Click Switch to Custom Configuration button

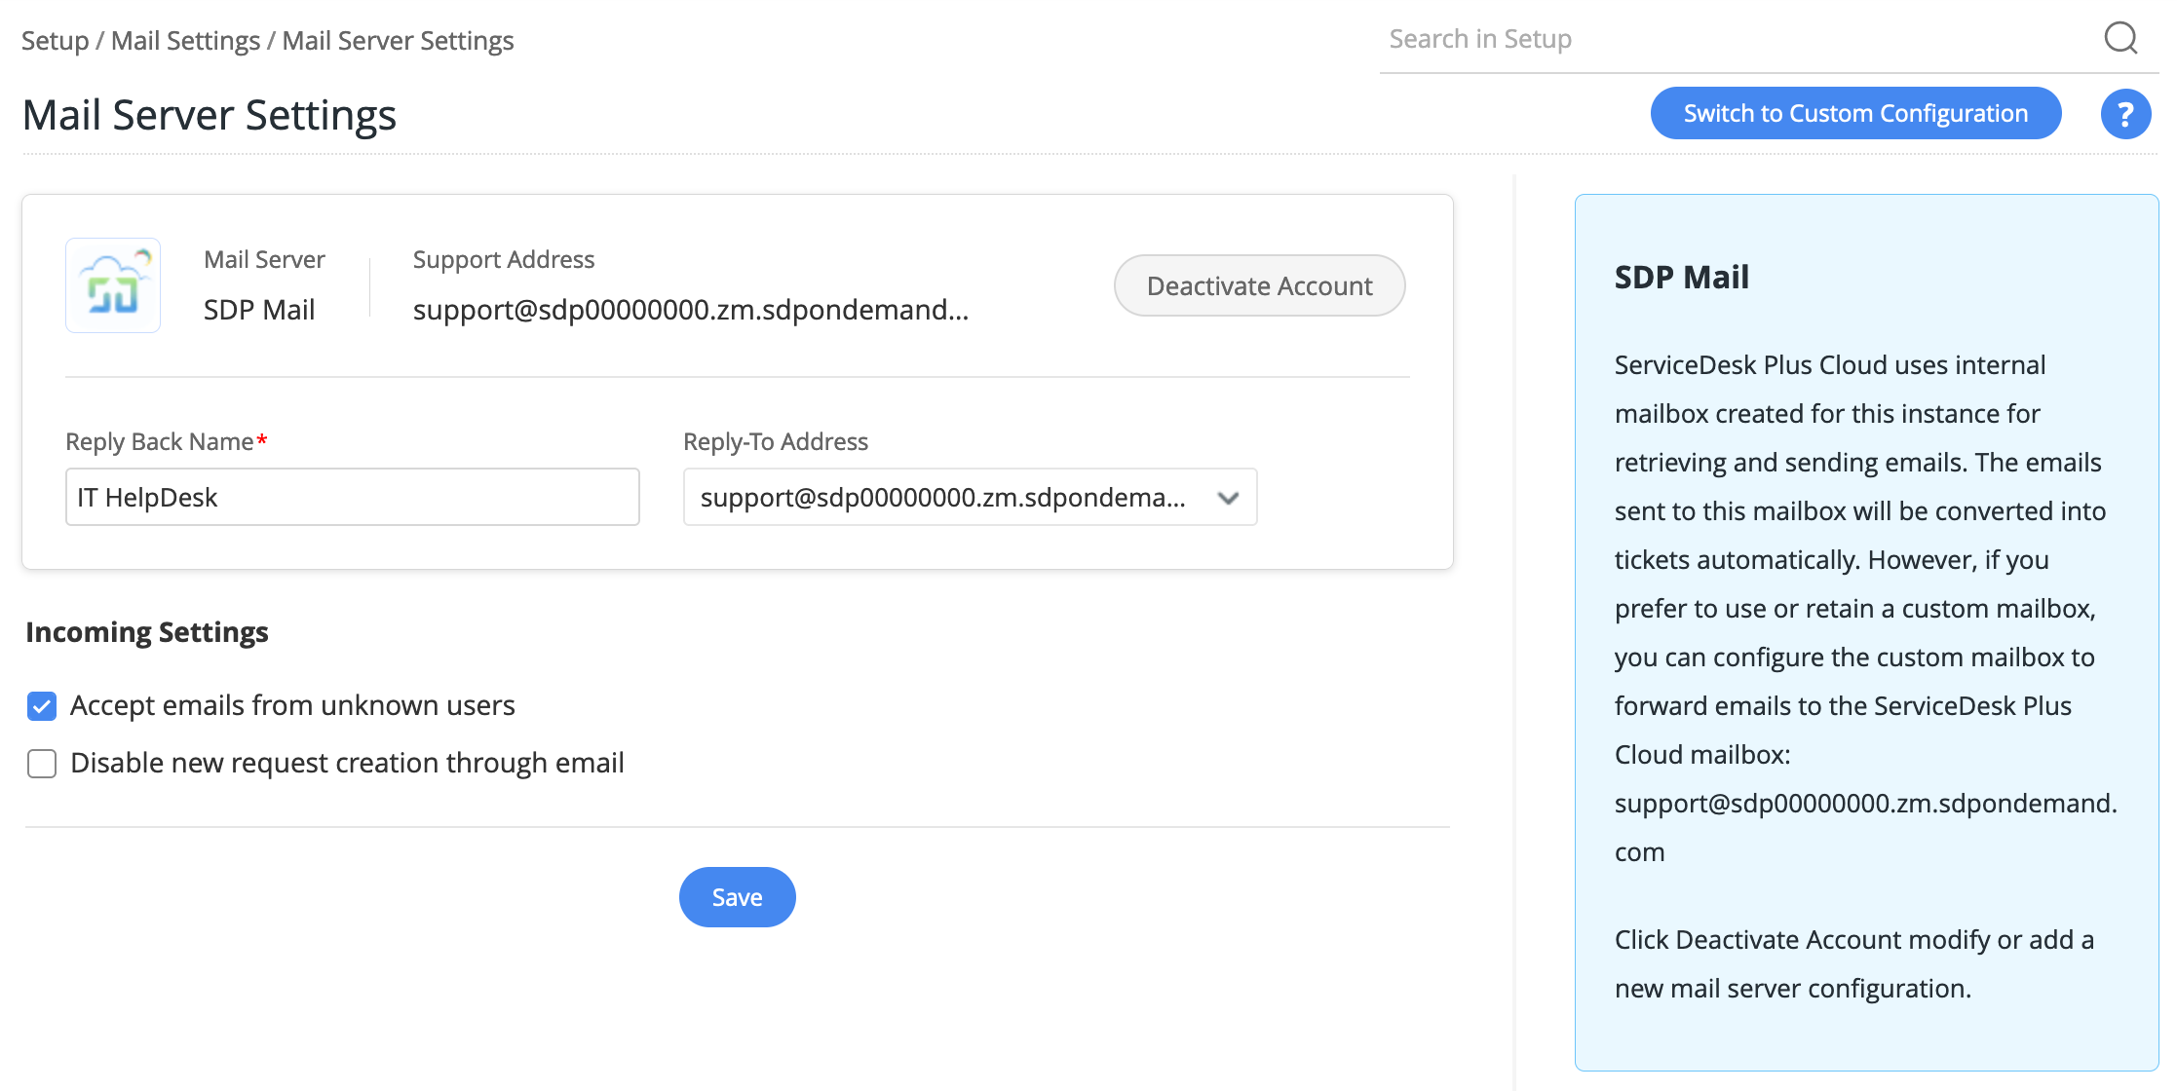(1855, 113)
